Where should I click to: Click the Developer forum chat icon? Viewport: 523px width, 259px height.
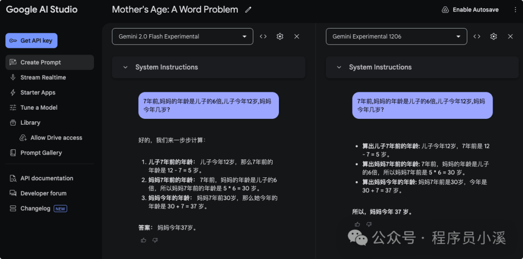(x=13, y=193)
